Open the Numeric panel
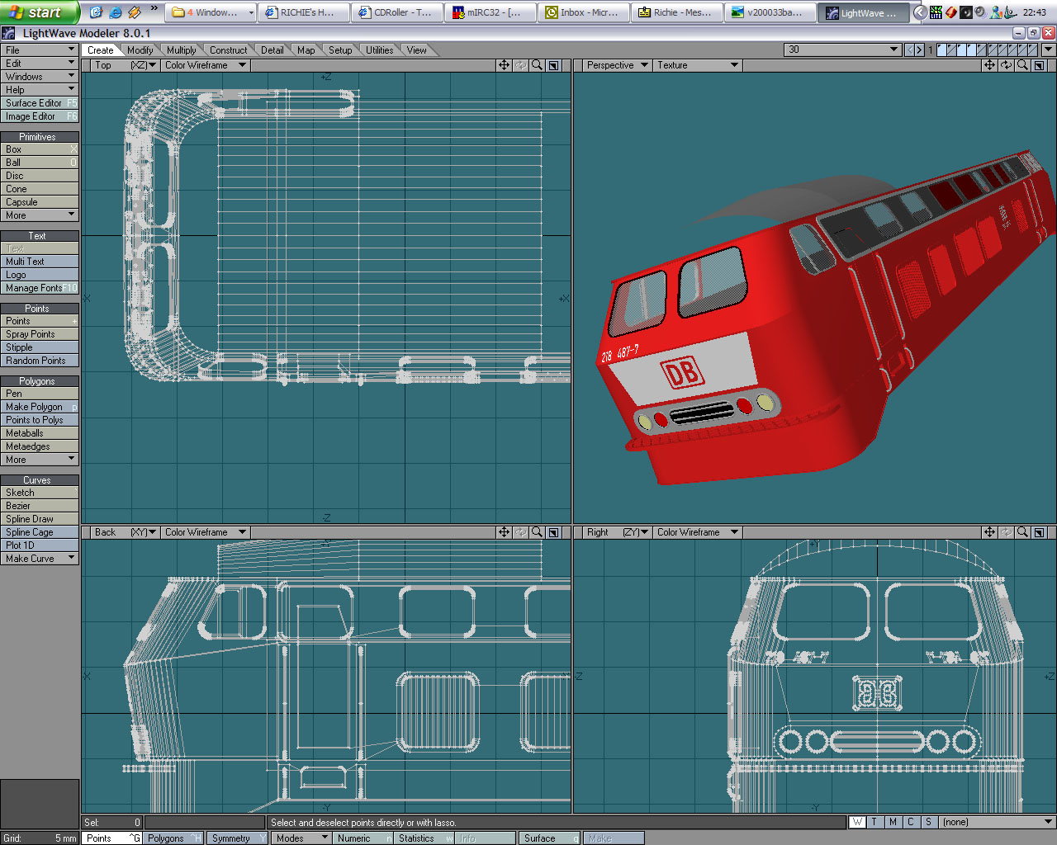The width and height of the screenshot is (1057, 845). 363,838
